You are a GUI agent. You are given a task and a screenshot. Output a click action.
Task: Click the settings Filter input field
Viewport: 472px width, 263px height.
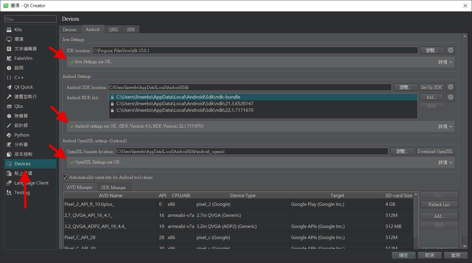[x=30, y=19]
